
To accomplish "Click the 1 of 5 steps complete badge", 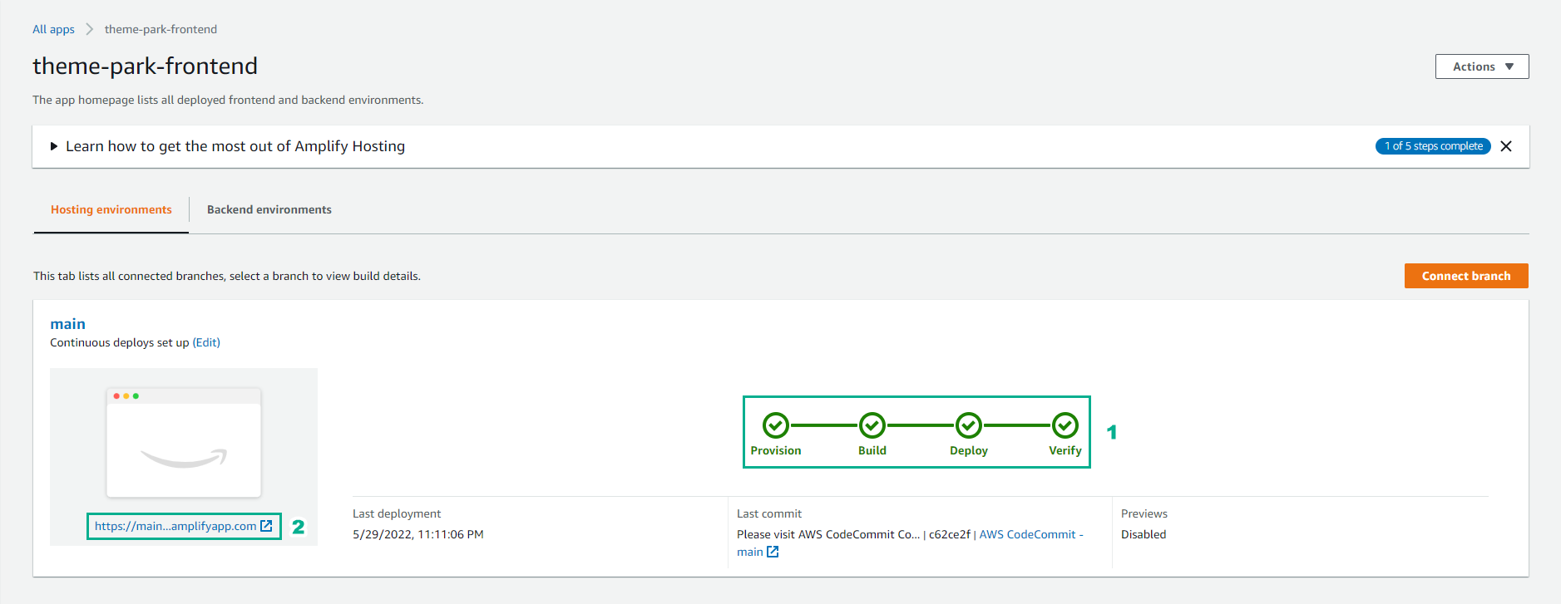I will click(x=1433, y=146).
